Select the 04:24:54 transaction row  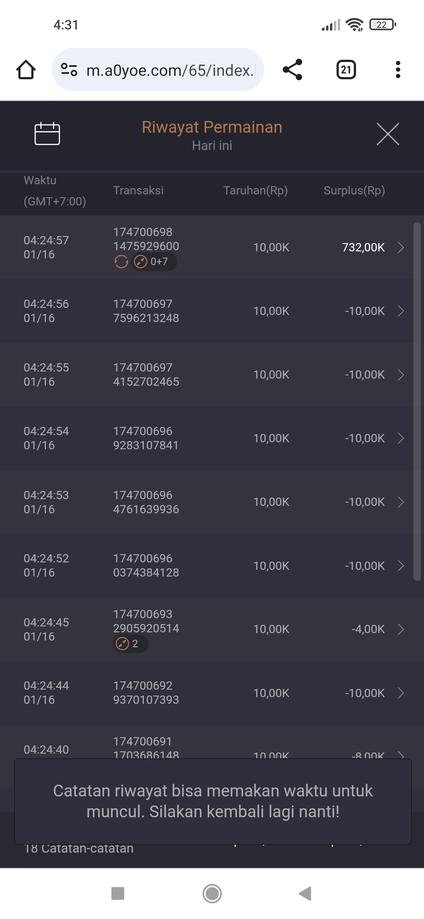pyautogui.click(x=212, y=438)
